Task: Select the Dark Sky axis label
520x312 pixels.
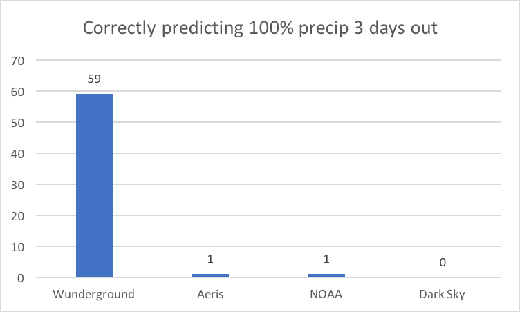Action: [x=442, y=295]
